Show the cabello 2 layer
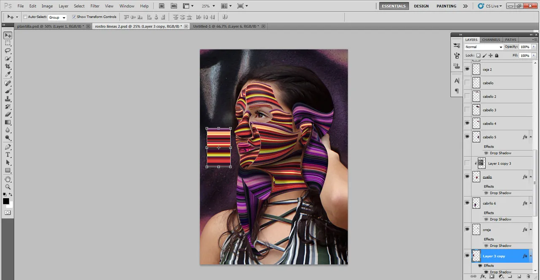Viewport: 540px width, 280px height. pos(467,96)
